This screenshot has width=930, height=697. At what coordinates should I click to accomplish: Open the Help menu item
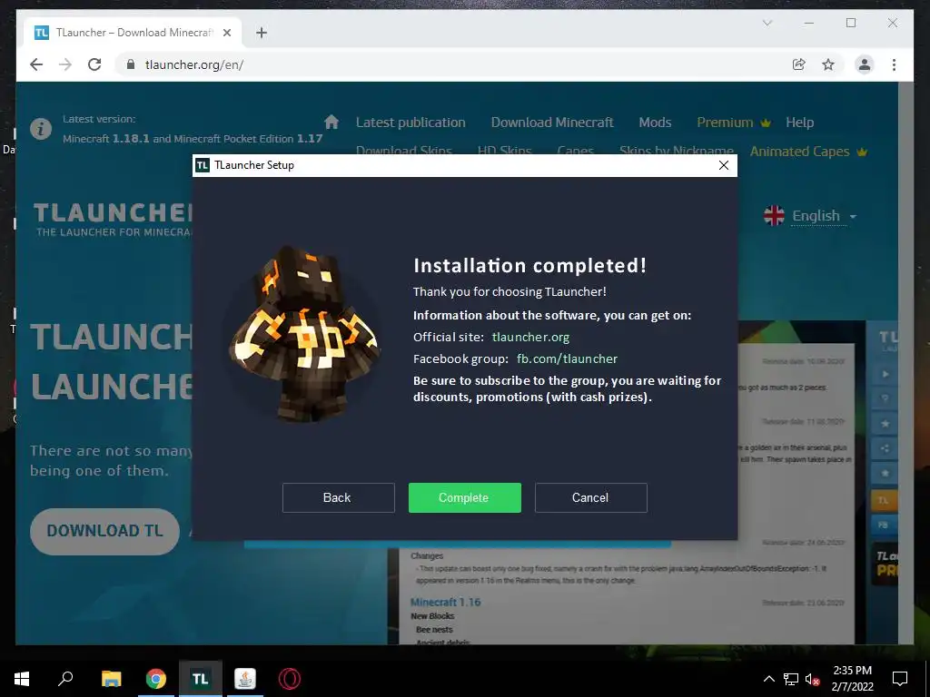coord(799,123)
